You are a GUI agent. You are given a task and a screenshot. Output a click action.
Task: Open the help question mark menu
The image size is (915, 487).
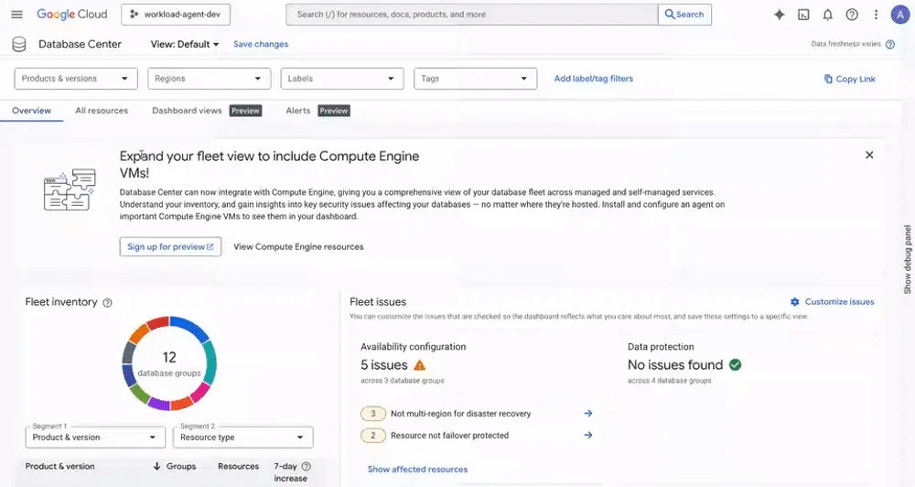pos(852,15)
